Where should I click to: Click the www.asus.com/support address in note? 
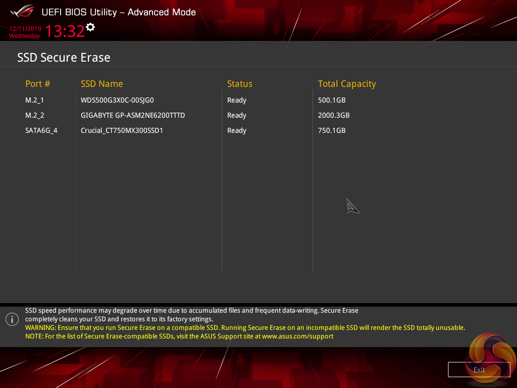pyautogui.click(x=298, y=336)
